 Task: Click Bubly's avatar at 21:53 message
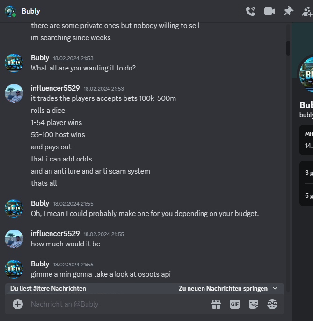(x=14, y=63)
